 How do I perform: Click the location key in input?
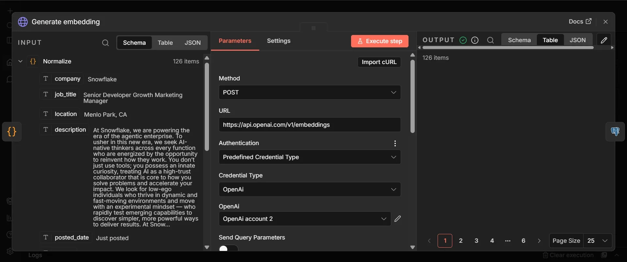[66, 114]
